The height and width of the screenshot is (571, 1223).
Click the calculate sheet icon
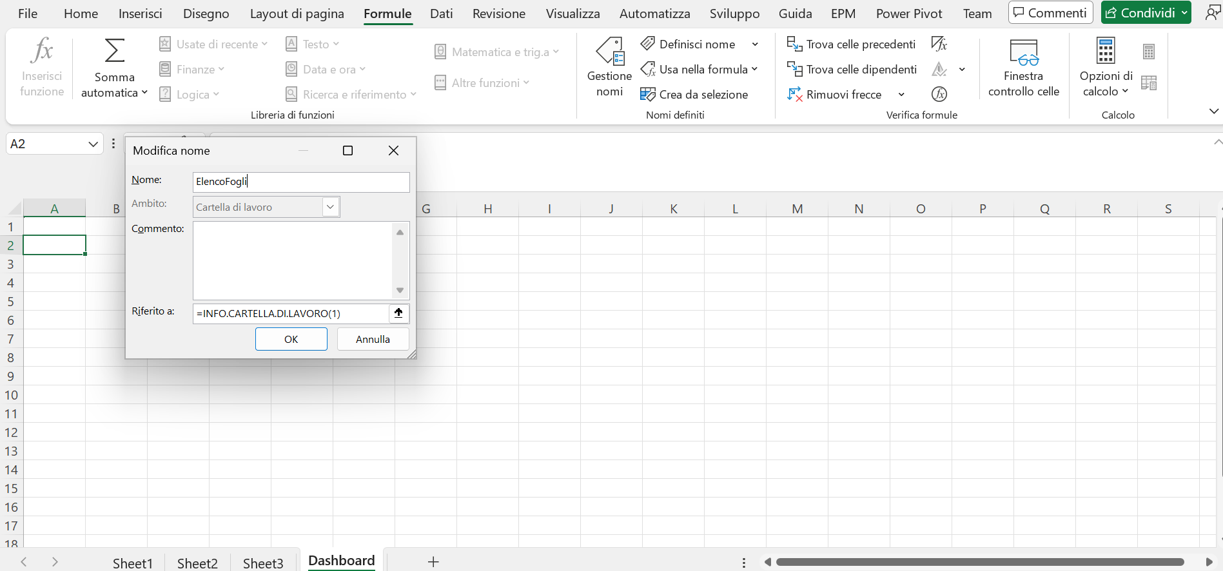(1149, 82)
